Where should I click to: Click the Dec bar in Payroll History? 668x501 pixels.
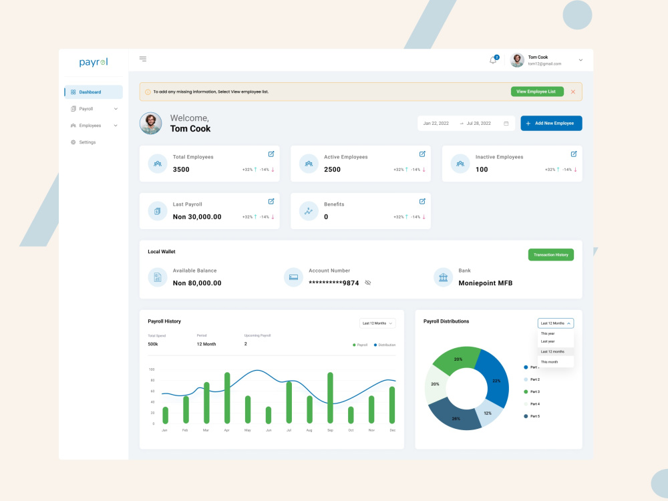[392, 405]
